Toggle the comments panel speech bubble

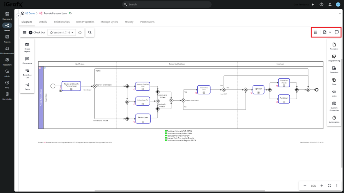pos(337,32)
